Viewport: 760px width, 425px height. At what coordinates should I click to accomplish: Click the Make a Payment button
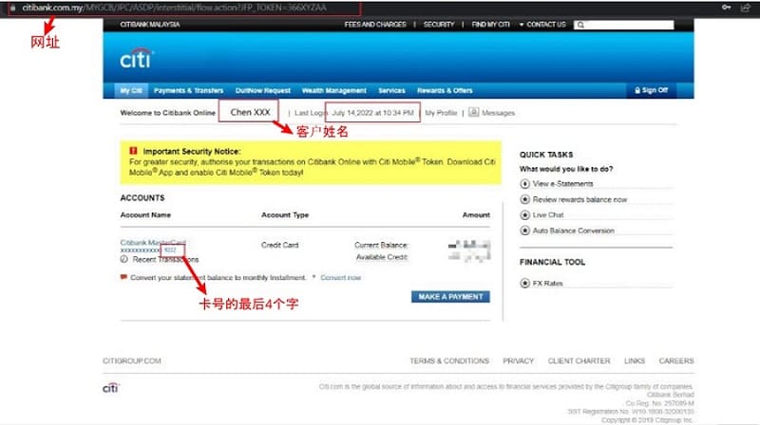[450, 297]
